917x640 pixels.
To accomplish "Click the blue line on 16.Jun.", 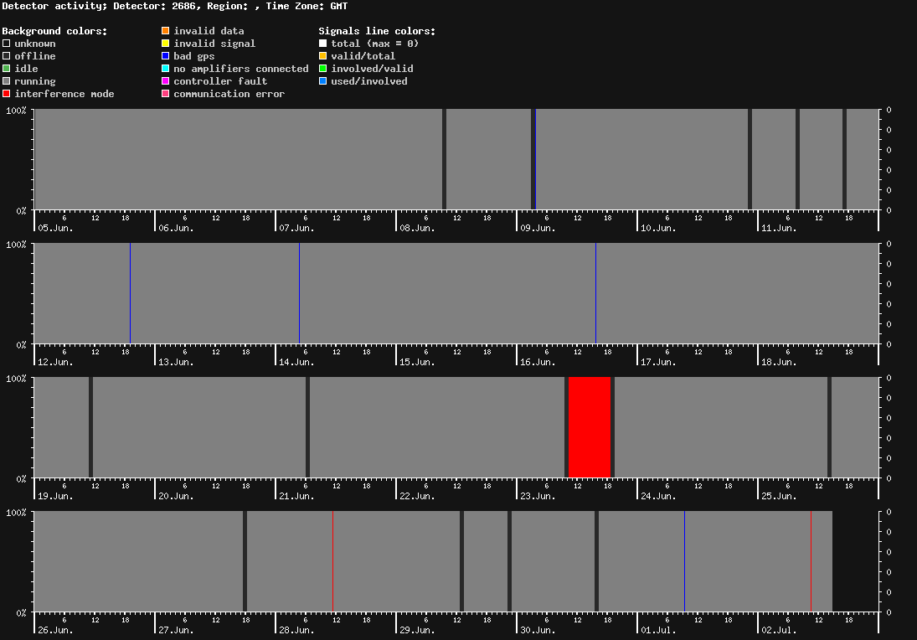I will click(x=596, y=293).
